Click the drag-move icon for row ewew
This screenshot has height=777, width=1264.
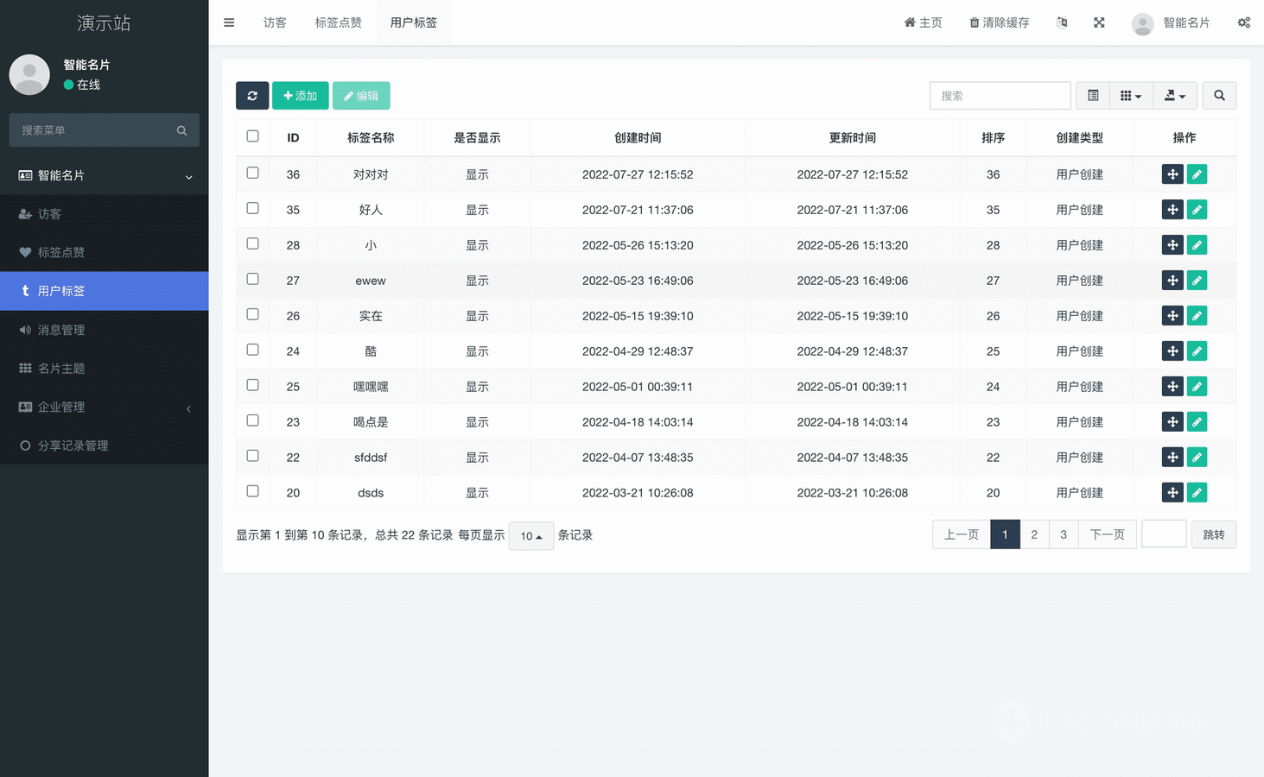[x=1172, y=281]
